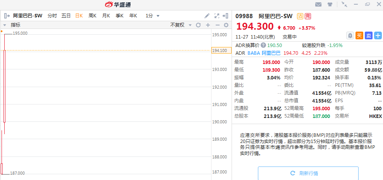Viewport: 383px width, 180px height.
Task: Toggle the price alert bell
Action: (350, 35)
